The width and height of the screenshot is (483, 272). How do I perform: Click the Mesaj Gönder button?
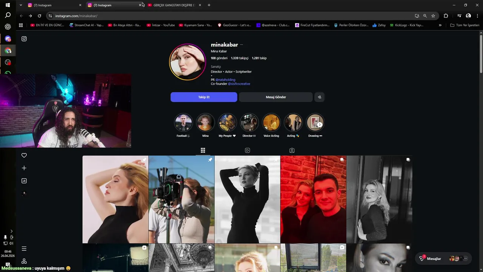(276, 97)
